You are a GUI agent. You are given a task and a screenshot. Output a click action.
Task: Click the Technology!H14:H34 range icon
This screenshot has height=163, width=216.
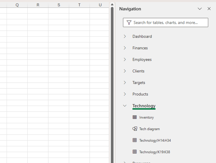click(x=135, y=140)
